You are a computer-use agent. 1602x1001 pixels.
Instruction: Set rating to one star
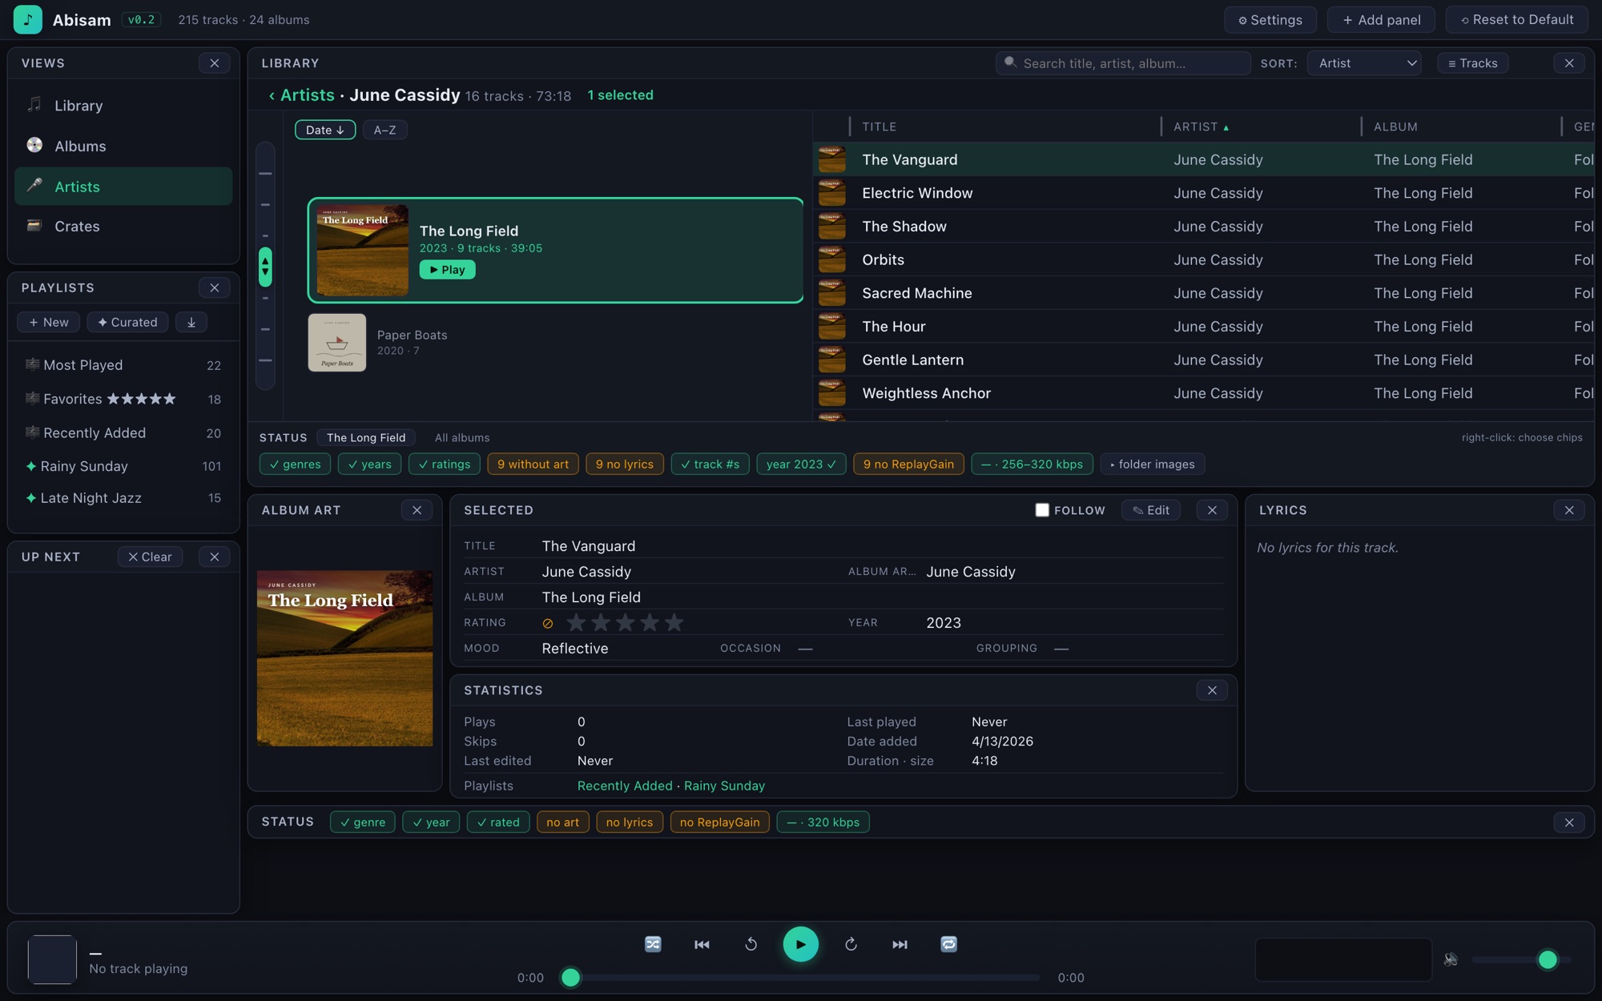coord(576,622)
